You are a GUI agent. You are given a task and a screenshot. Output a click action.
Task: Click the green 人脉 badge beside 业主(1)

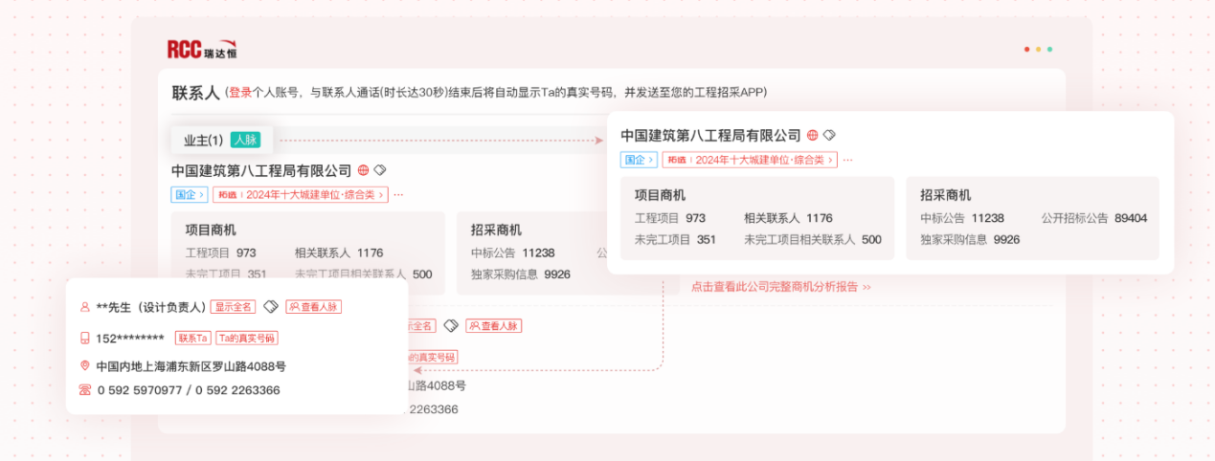(x=246, y=140)
